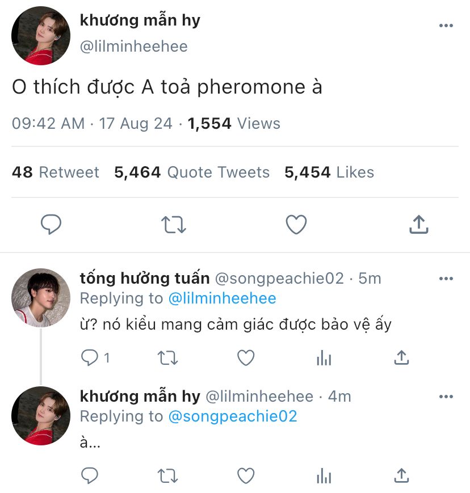Open reply thread on songpeachie02's tweet
This screenshot has width=470, height=493.
90,357
